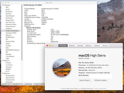
Task: Select SPI in the sidebar
Action: (7, 52)
